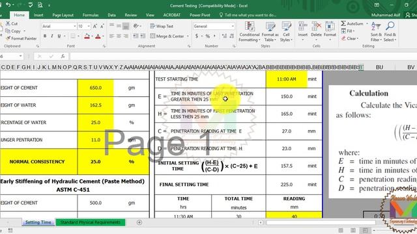The width and height of the screenshot is (417, 234).
Task: Click the Percent Style icon
Action: 207,36
